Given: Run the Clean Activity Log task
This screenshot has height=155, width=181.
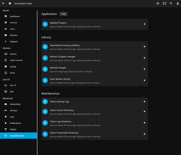Looking at the screenshot, I should tap(144, 102).
